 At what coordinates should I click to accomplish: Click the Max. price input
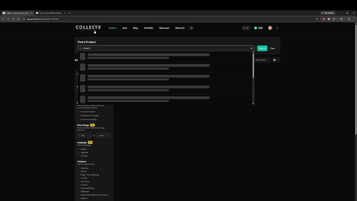(x=103, y=135)
